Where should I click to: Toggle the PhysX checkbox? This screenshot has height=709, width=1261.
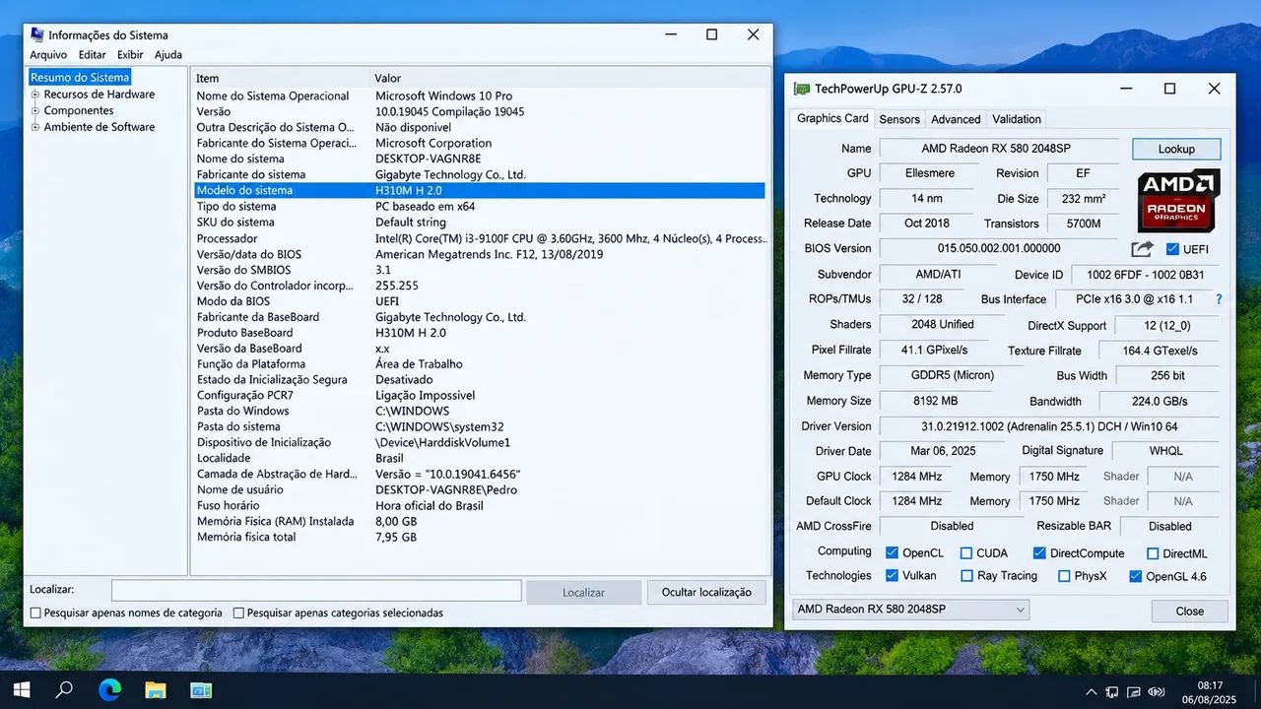coord(1064,576)
